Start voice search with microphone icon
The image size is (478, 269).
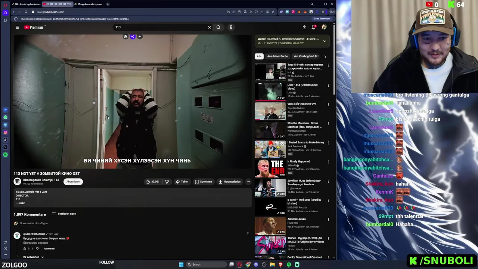pos(231,27)
